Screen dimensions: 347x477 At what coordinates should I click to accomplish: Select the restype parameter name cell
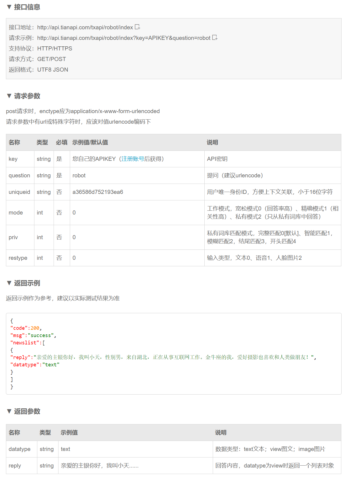click(18, 258)
